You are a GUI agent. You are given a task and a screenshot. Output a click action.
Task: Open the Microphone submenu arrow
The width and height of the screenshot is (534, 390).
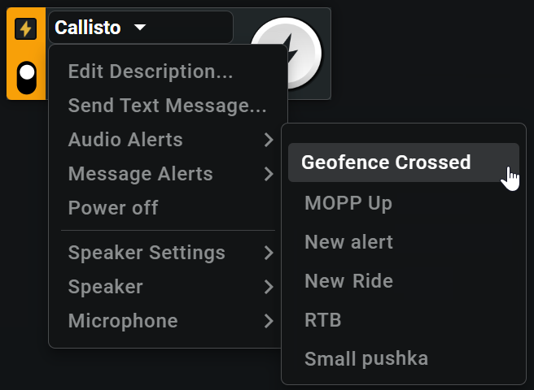(x=269, y=321)
